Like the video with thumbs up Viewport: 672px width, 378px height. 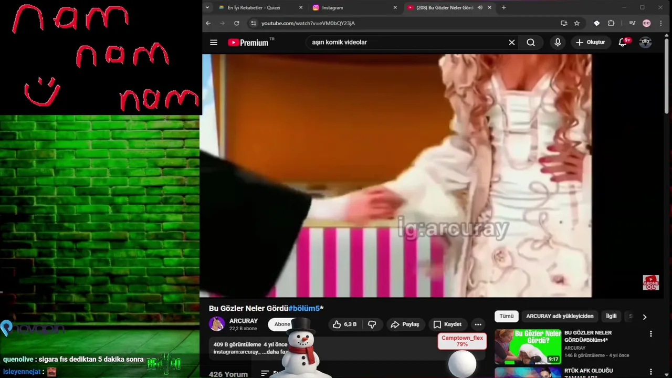click(x=344, y=324)
